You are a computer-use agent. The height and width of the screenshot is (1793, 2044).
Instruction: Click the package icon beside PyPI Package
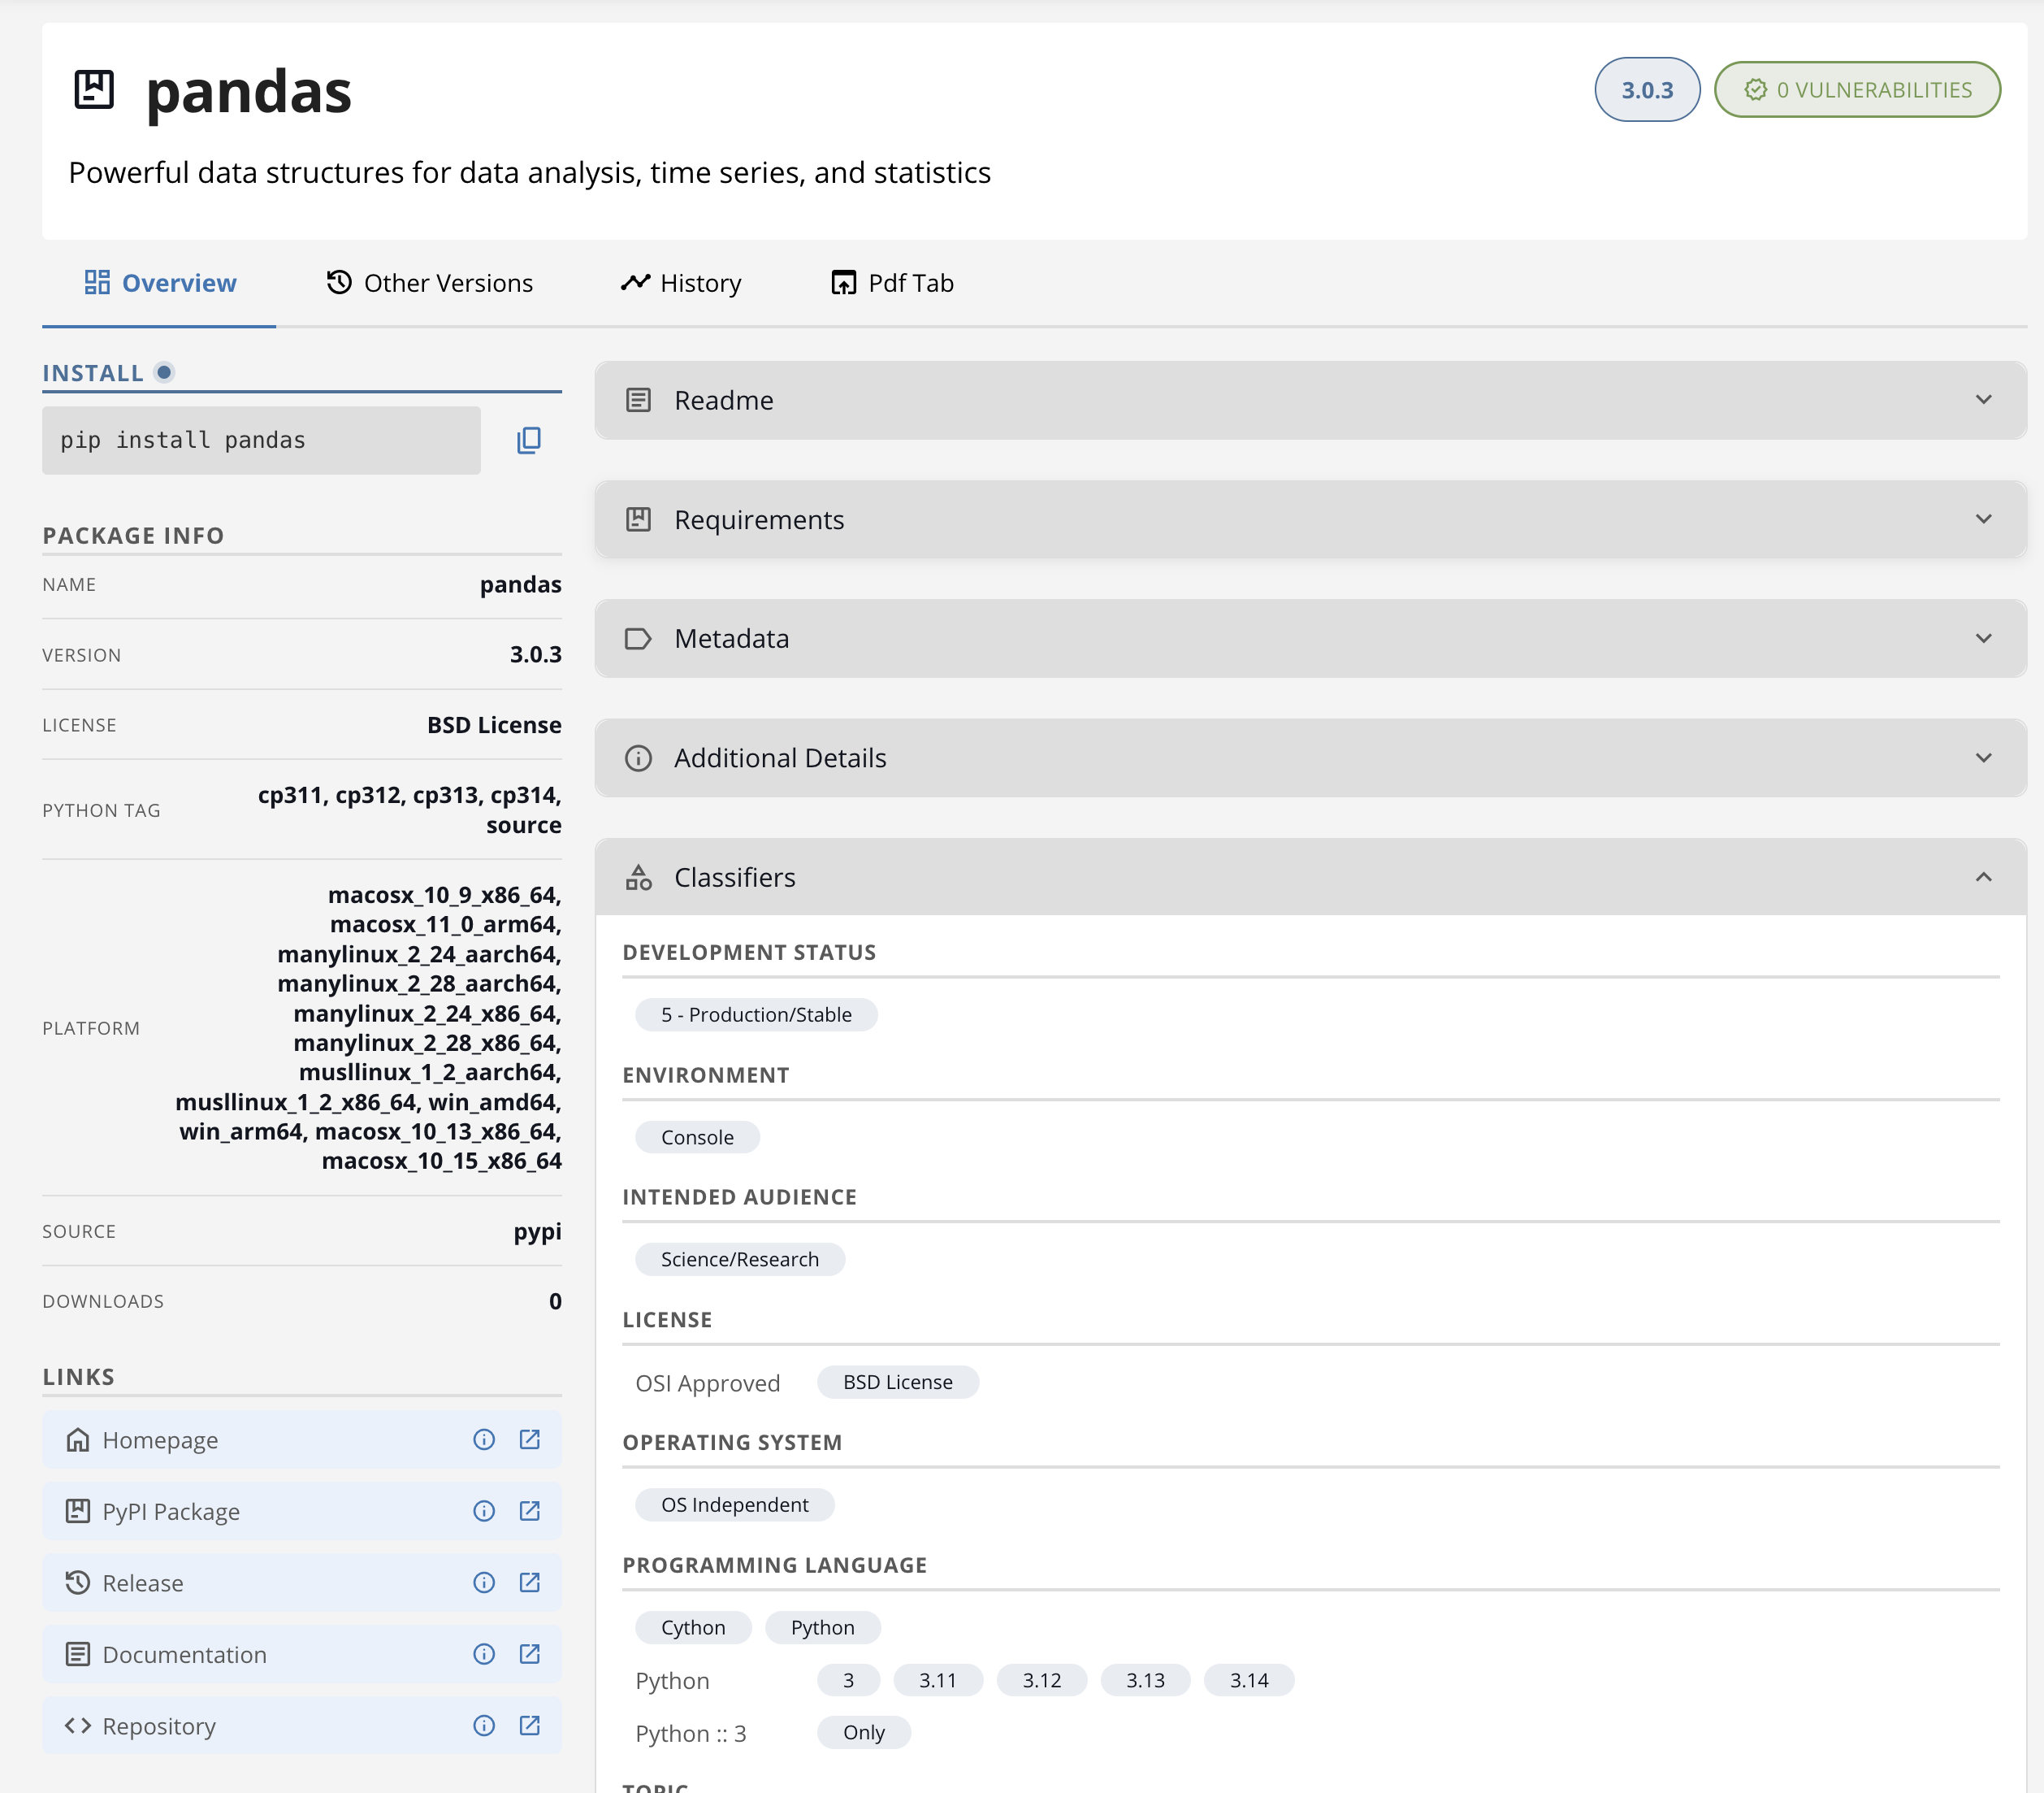point(78,1511)
